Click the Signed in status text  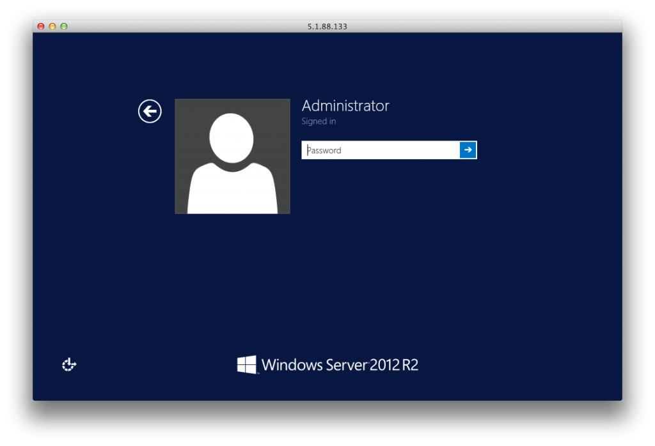point(319,121)
